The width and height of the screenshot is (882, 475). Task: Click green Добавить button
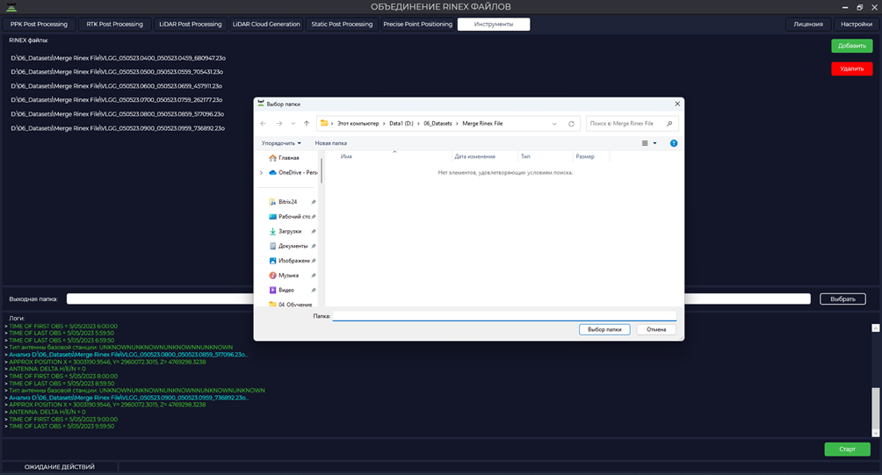851,46
